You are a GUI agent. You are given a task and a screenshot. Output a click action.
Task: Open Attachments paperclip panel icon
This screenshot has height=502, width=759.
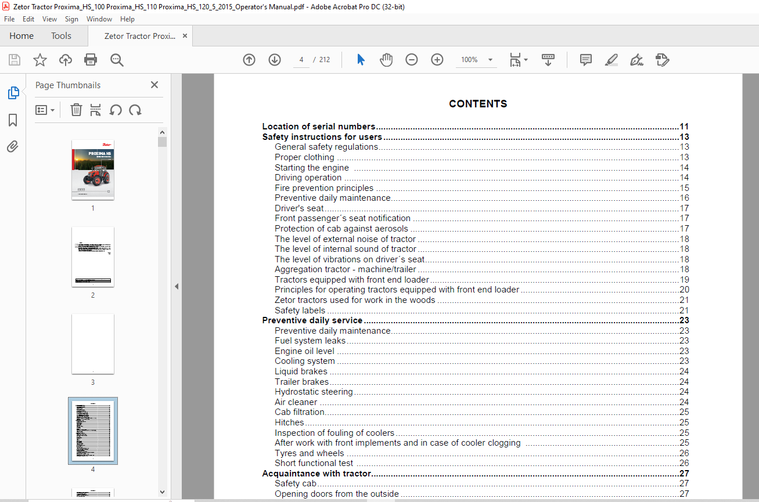13,146
